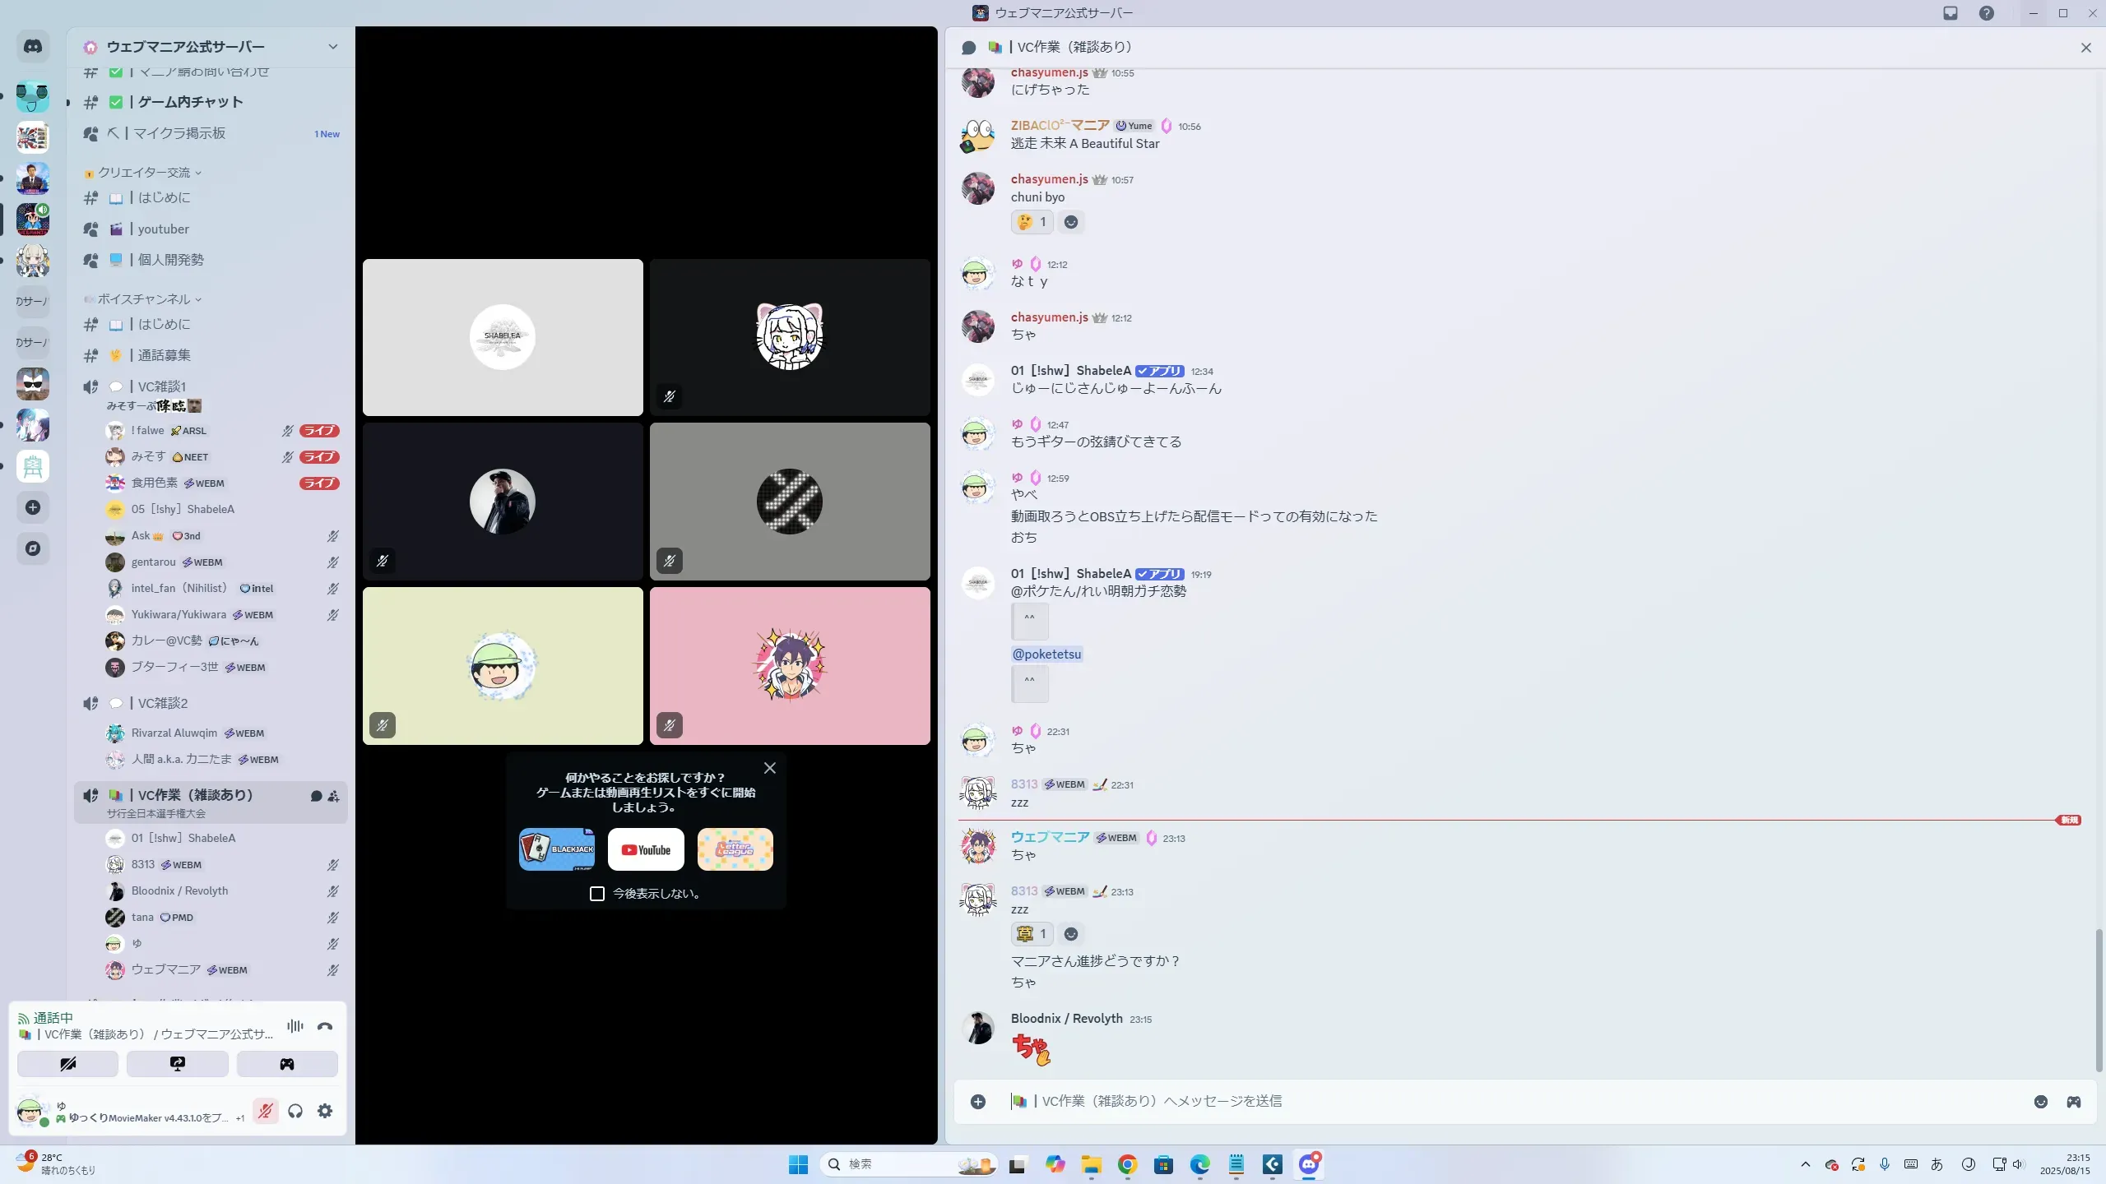Toggle the microphone mute button

point(265,1112)
